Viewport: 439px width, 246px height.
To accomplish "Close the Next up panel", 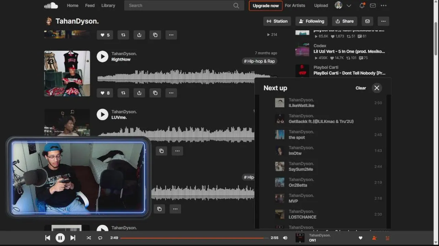I will (x=377, y=88).
